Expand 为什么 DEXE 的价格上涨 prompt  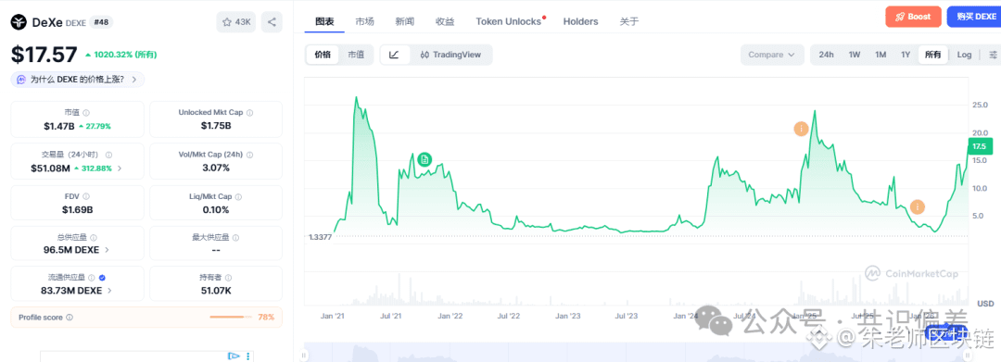[78, 80]
